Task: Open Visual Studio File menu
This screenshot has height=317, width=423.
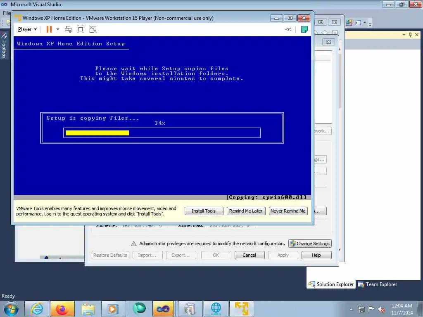Action: point(6,13)
